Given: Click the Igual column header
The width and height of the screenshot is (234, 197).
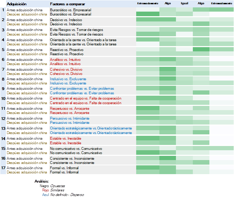Looking at the screenshot, I should pos(184,3).
